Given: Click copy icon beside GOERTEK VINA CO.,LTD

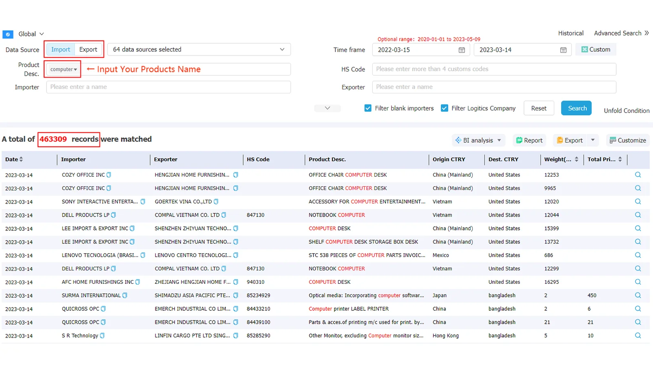Looking at the screenshot, I should click(216, 201).
